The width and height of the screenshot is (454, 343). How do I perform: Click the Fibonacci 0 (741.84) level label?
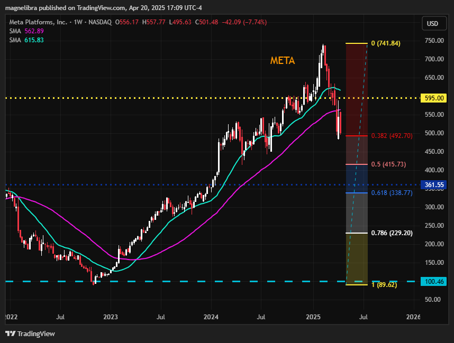tap(386, 43)
